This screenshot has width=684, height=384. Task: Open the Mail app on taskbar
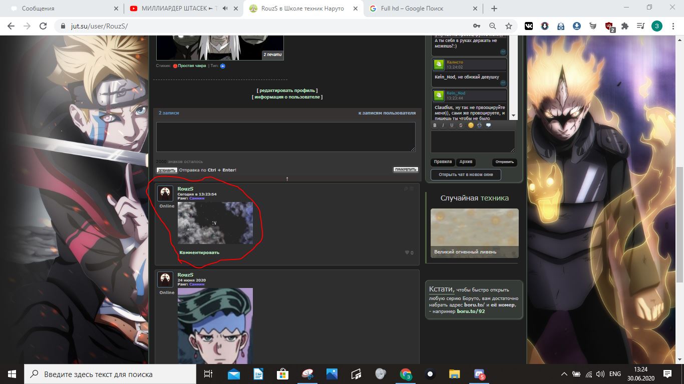pyautogui.click(x=233, y=374)
